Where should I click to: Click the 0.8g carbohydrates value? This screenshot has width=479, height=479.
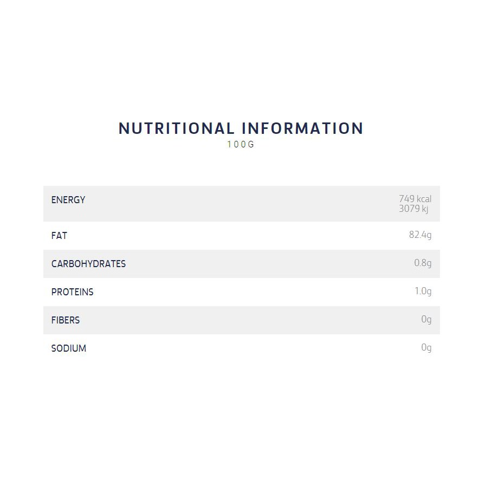click(x=423, y=263)
